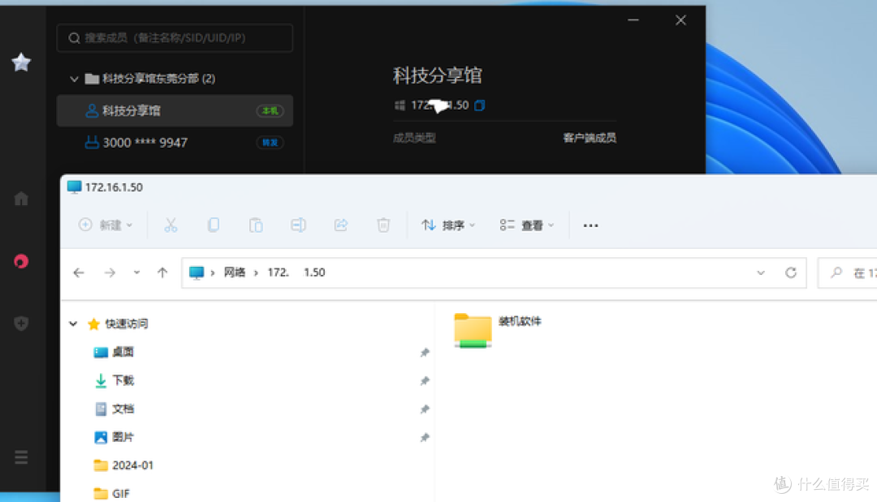This screenshot has height=502, width=877.
Task: Click the Share icon in Explorer toolbar
Action: 340,225
